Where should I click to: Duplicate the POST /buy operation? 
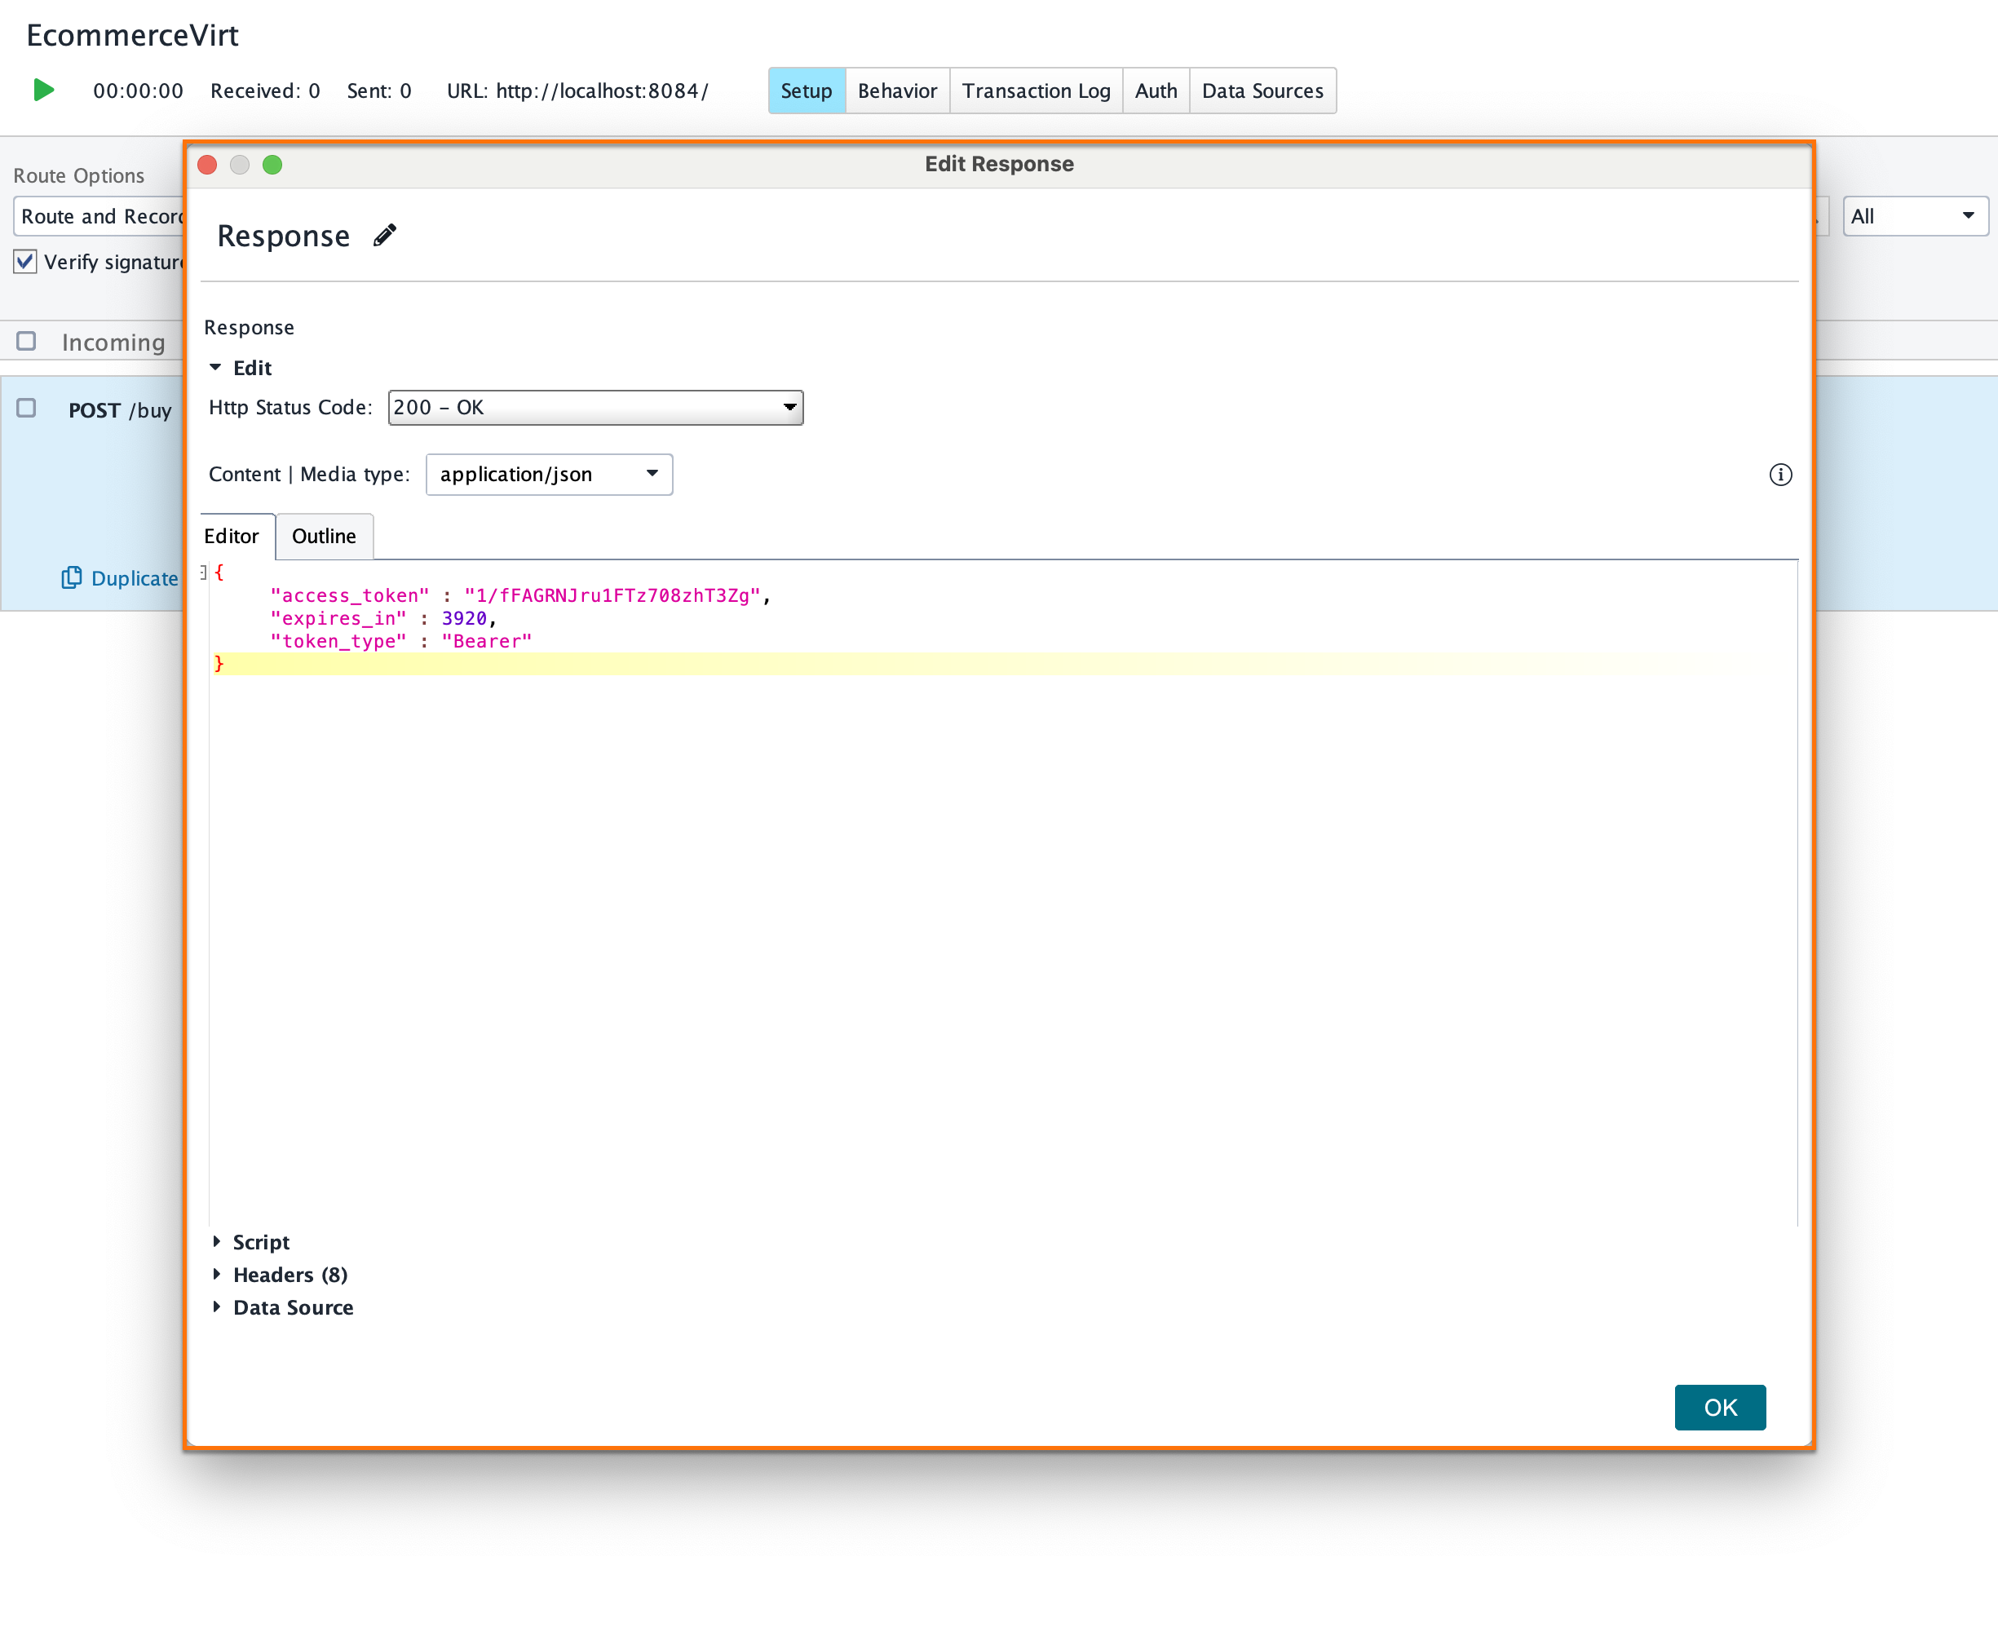coord(118,578)
